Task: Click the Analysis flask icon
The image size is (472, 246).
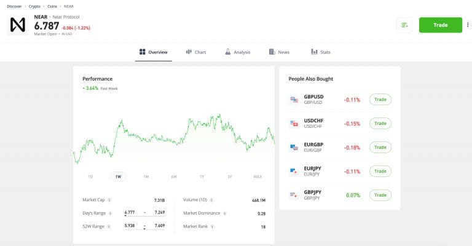Action: point(228,52)
